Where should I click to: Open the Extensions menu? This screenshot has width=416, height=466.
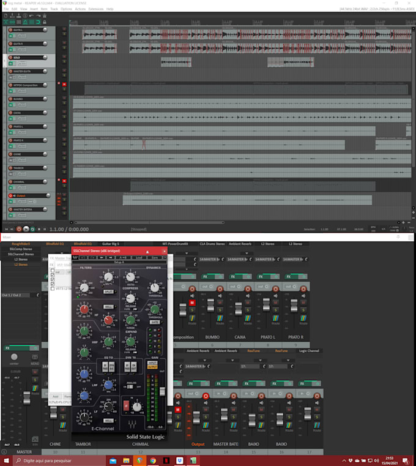point(96,9)
